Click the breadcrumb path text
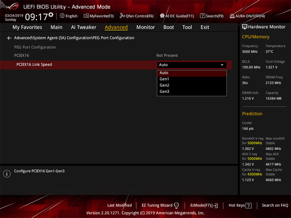This screenshot has width=291, height=218. (x=74, y=38)
